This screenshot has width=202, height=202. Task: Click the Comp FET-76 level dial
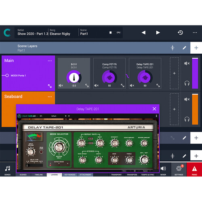(109, 77)
